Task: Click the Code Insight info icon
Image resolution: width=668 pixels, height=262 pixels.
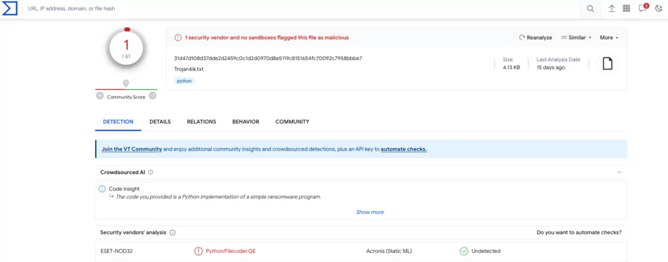Action: pyautogui.click(x=102, y=189)
